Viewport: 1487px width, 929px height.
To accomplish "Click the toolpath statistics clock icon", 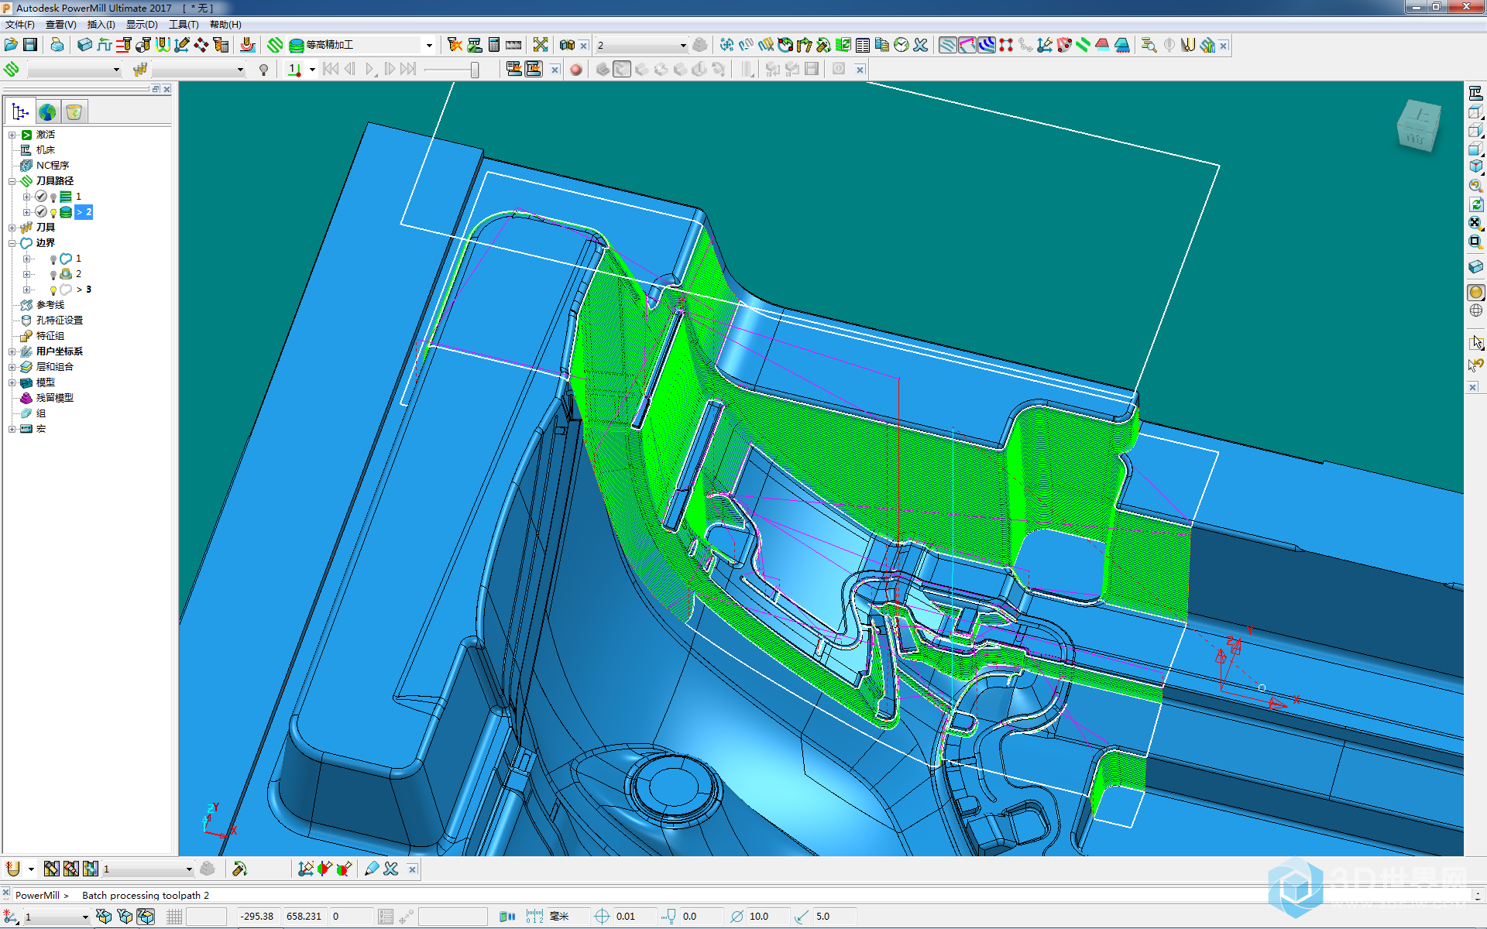I will pos(901,45).
